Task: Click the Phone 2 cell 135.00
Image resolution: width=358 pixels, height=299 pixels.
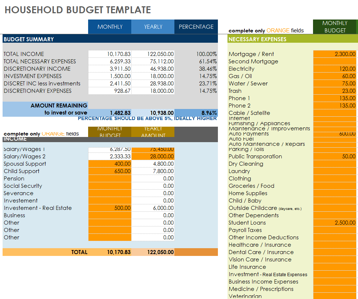Action: [334, 106]
